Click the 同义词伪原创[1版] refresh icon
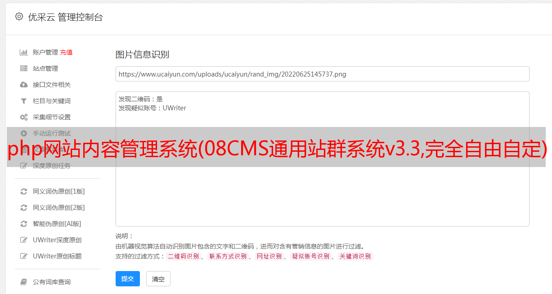Viewport: 552px width, 294px height. coord(24,191)
